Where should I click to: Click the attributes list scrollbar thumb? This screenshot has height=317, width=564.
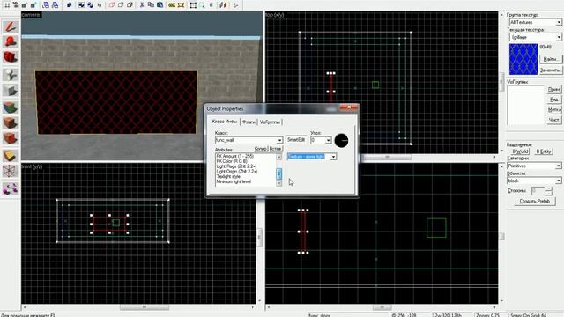click(x=278, y=173)
